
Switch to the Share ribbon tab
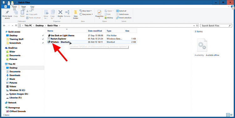click(23, 7)
